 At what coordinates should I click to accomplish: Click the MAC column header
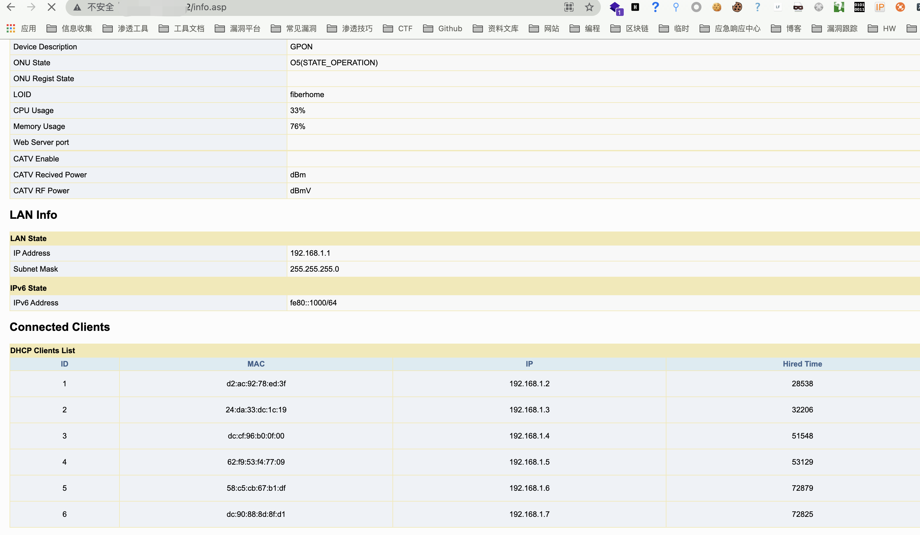pyautogui.click(x=256, y=364)
